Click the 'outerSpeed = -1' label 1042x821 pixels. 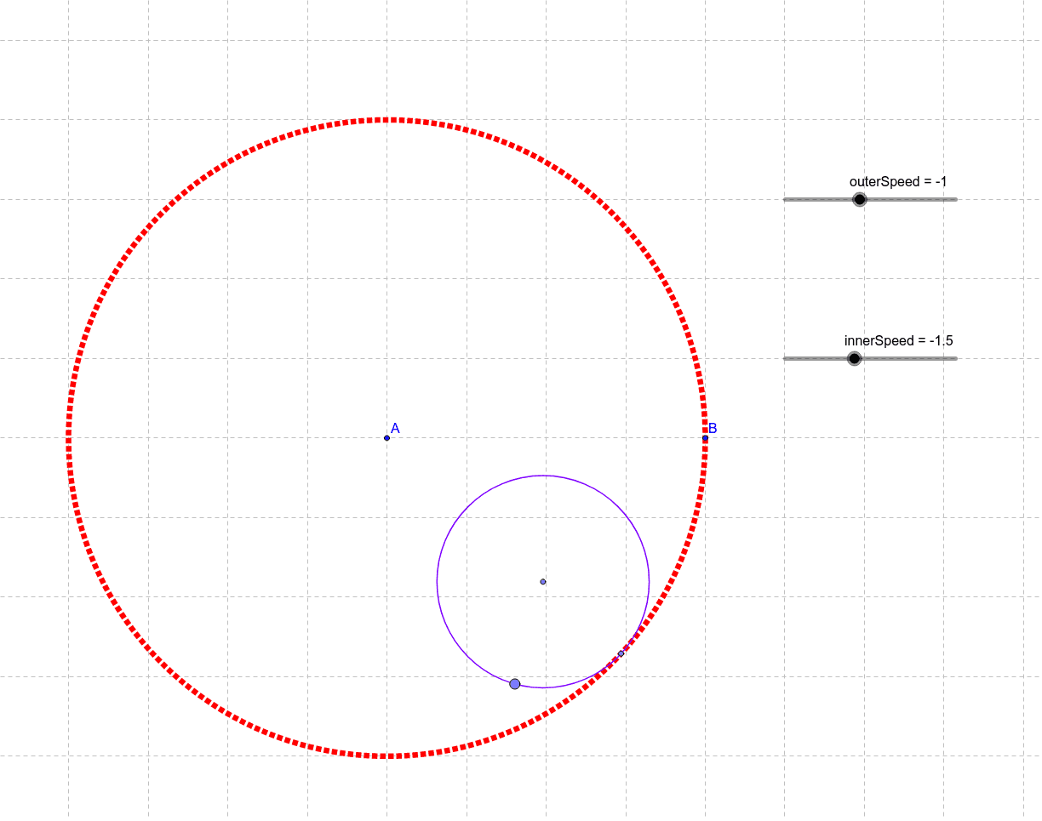tap(897, 181)
